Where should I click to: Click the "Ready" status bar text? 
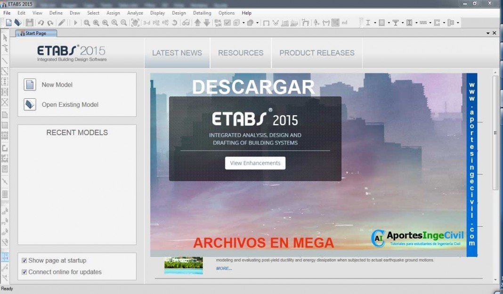click(7, 288)
